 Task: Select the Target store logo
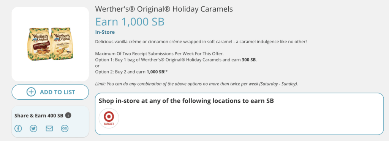[109, 118]
